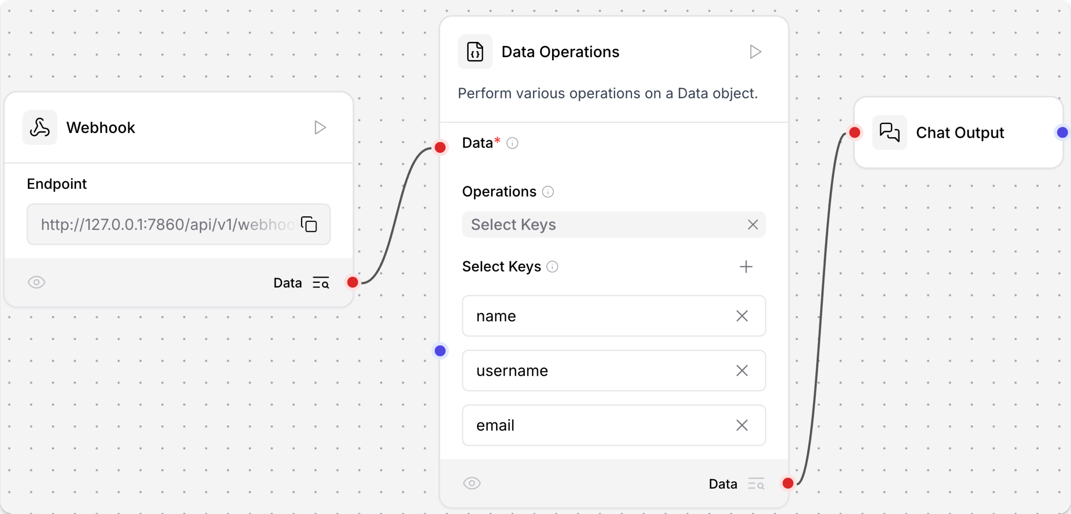Click the Data Operations code icon
Viewport: 1071px width, 514px height.
click(475, 52)
